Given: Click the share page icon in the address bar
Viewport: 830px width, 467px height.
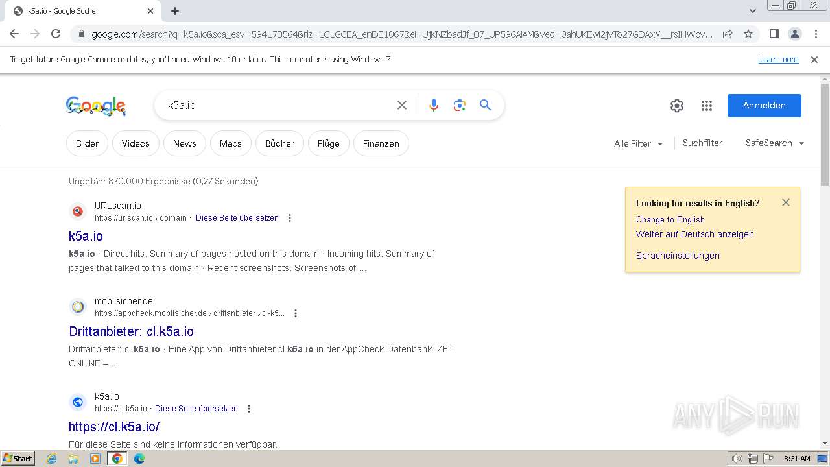Looking at the screenshot, I should pyautogui.click(x=728, y=34).
